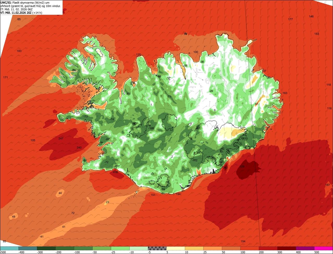The image size is (333, 254).
Task: Click the map value 116
Action: click(329, 108)
